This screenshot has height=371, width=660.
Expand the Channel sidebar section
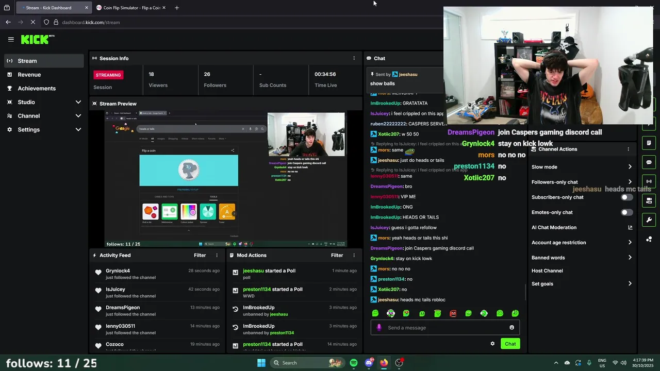pyautogui.click(x=44, y=116)
